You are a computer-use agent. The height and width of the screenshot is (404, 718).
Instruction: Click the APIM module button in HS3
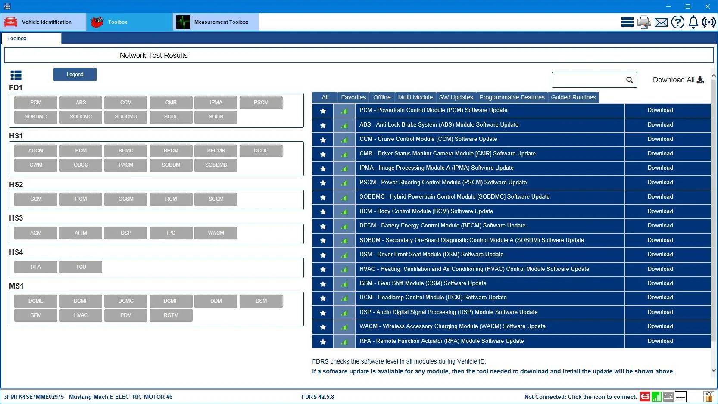(x=81, y=233)
